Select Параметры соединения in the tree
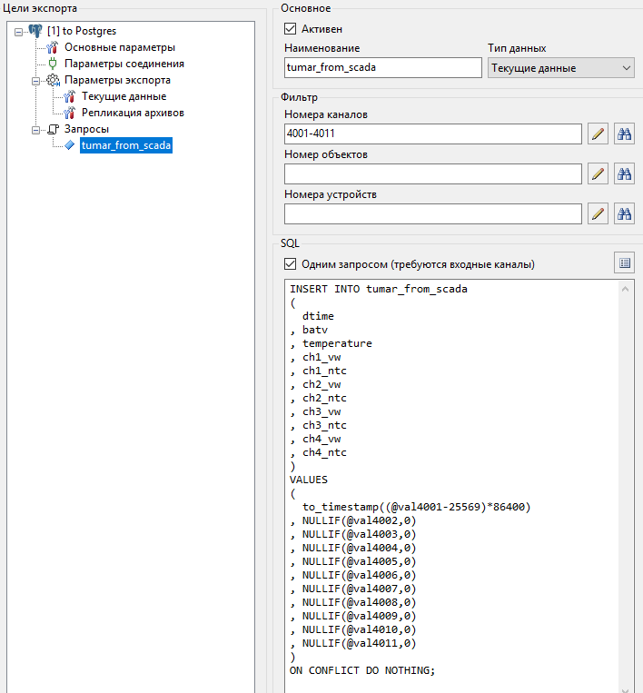This screenshot has width=643, height=693. pyautogui.click(x=124, y=64)
